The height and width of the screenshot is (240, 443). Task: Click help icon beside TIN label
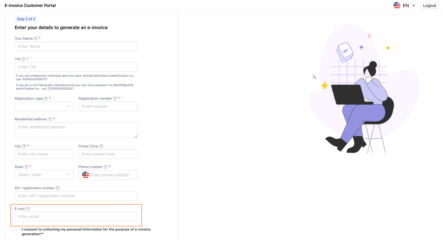point(23,59)
